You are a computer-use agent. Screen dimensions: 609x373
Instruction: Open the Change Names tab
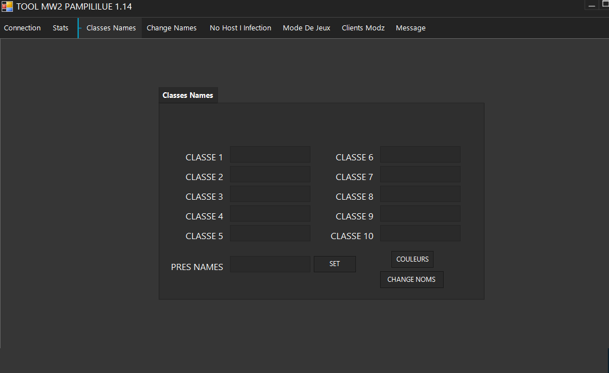172,28
